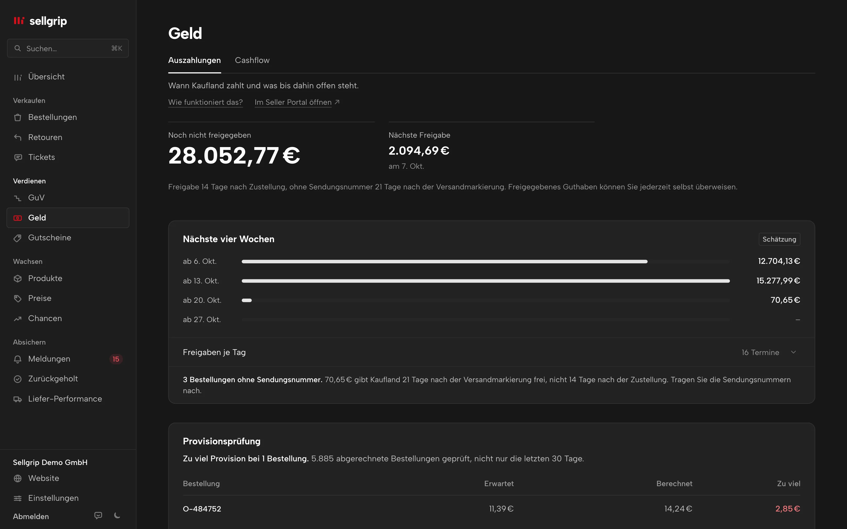Click the Preise tag icon
Screen dimensions: 847x529
tap(18, 298)
